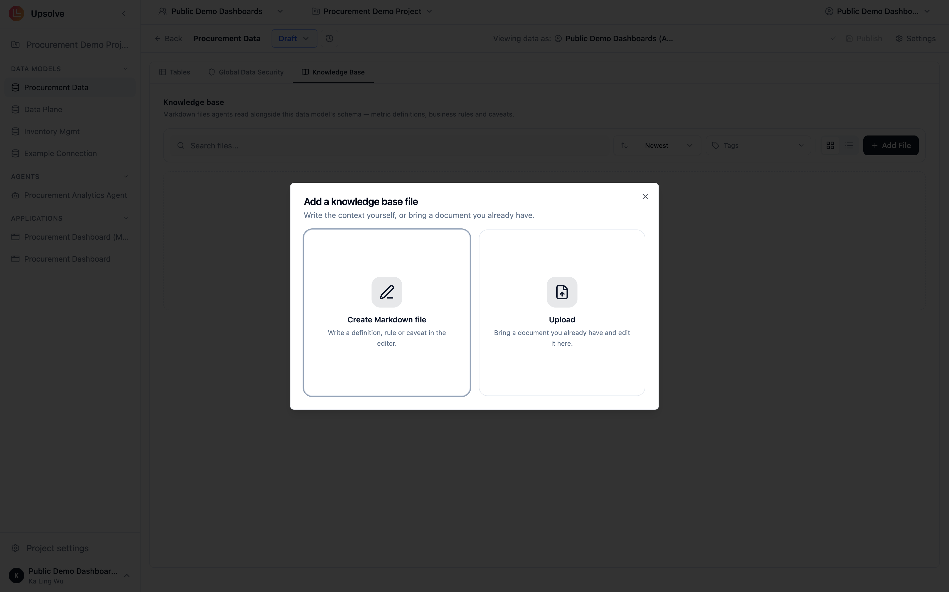
Task: Click the window icon beside Procurement Dashboard
Action: [15, 259]
